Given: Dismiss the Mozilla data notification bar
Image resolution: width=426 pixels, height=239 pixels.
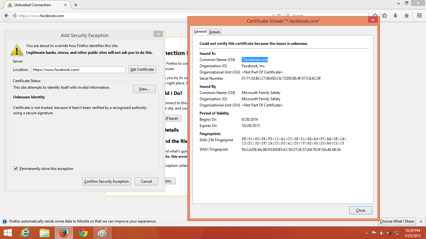Looking at the screenshot, I should tap(421, 222).
